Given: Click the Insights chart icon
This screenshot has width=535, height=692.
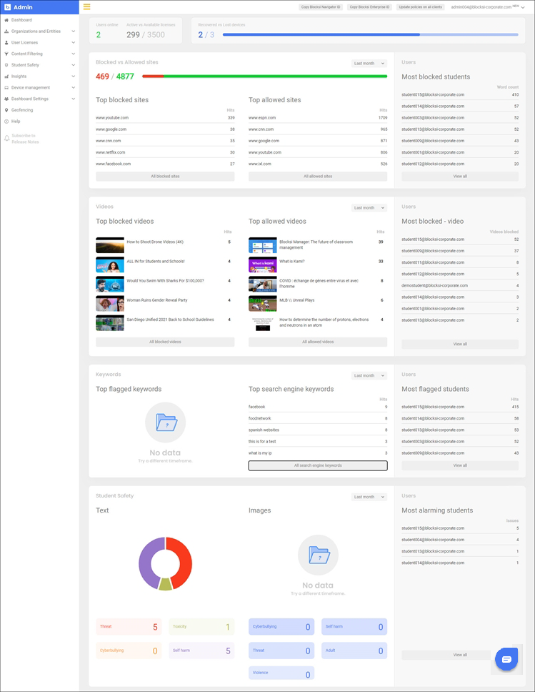Looking at the screenshot, I should click(6, 76).
